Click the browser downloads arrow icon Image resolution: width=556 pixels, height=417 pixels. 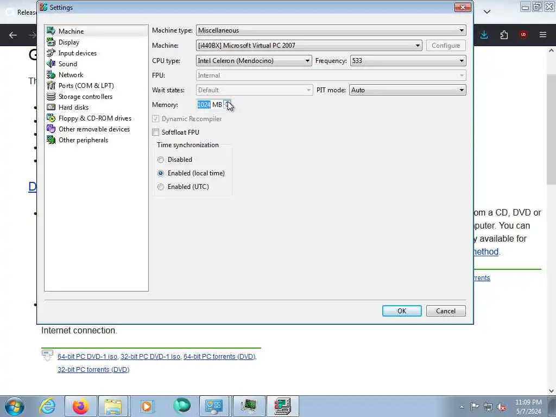click(484, 35)
